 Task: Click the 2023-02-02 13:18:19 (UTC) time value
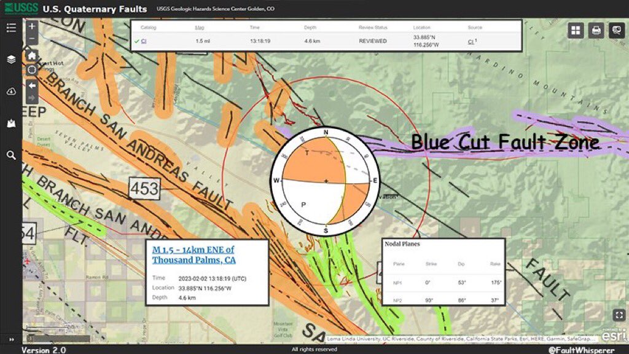pyautogui.click(x=212, y=278)
